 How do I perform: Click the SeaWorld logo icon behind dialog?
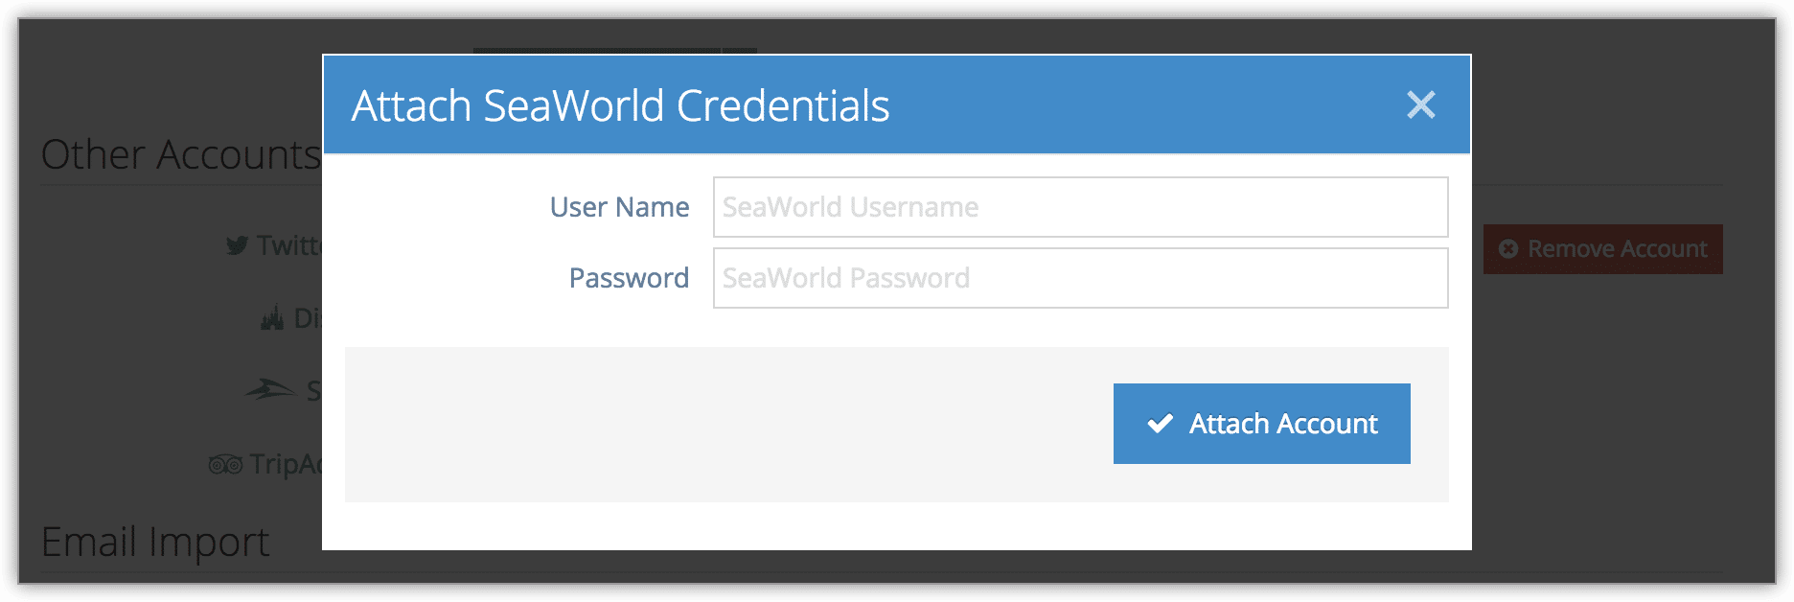tap(270, 389)
